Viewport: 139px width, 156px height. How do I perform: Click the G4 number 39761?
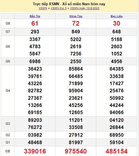35,76
